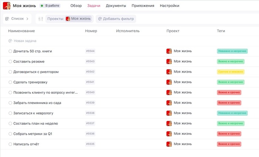Image resolution: width=259 pixels, height=157 pixels.
Task: Expand the Список view selector
Action: (x=27, y=19)
